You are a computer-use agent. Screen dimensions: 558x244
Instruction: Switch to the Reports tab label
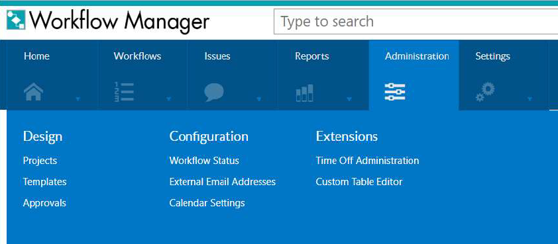click(311, 56)
